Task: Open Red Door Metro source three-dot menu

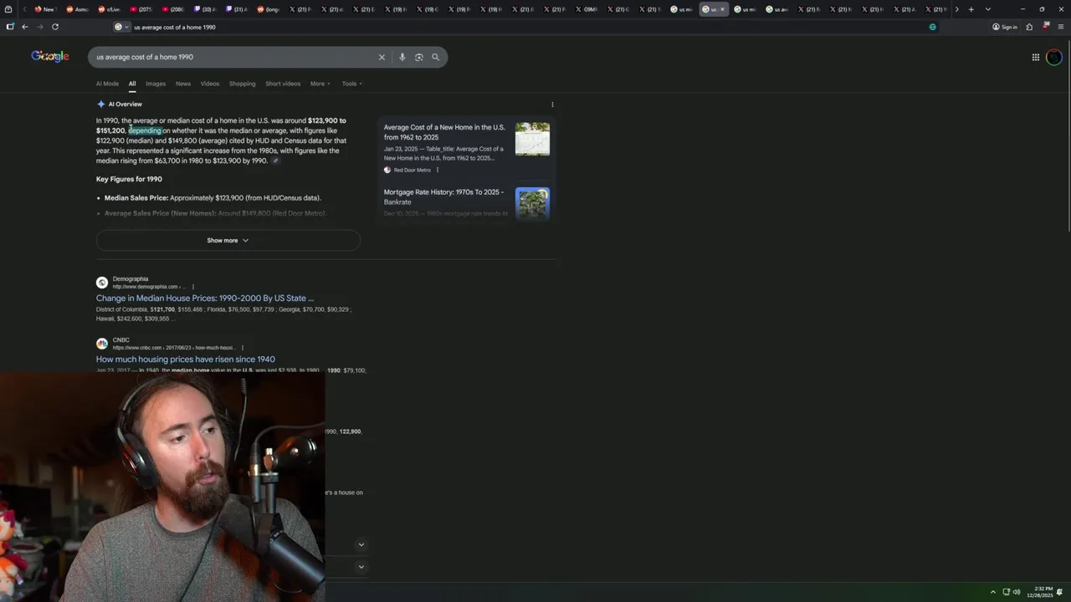Action: pyautogui.click(x=437, y=170)
